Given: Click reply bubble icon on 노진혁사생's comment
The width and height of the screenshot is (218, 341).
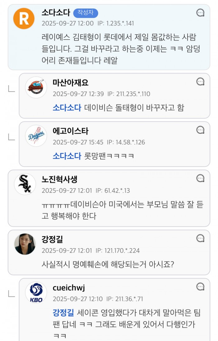Looking at the screenshot, I should pyautogui.click(x=201, y=178).
